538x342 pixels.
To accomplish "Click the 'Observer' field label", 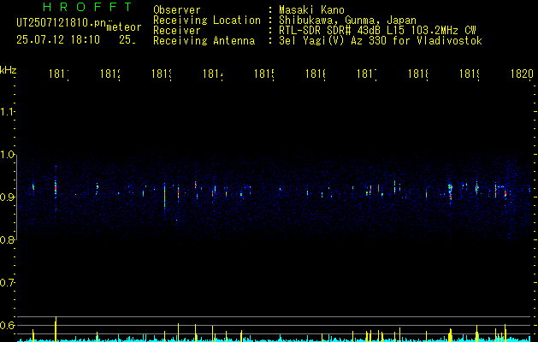I will 177,10.
